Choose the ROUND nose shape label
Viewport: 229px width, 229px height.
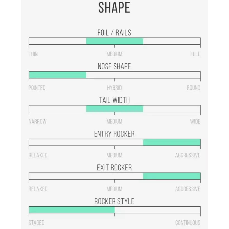[193, 88]
